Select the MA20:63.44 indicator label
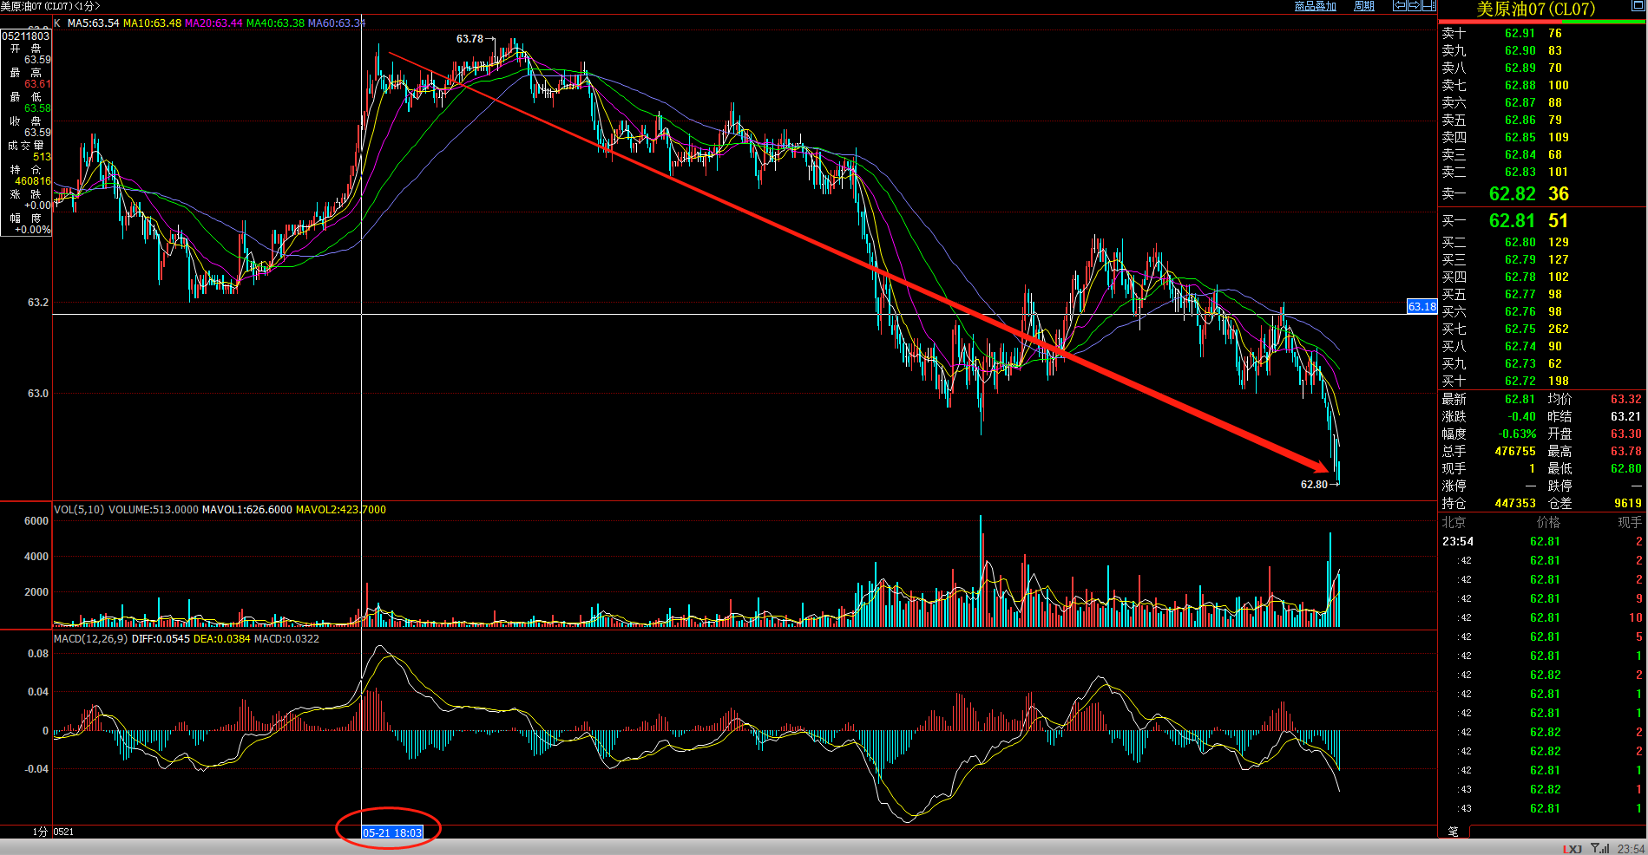This screenshot has width=1648, height=855. click(213, 23)
